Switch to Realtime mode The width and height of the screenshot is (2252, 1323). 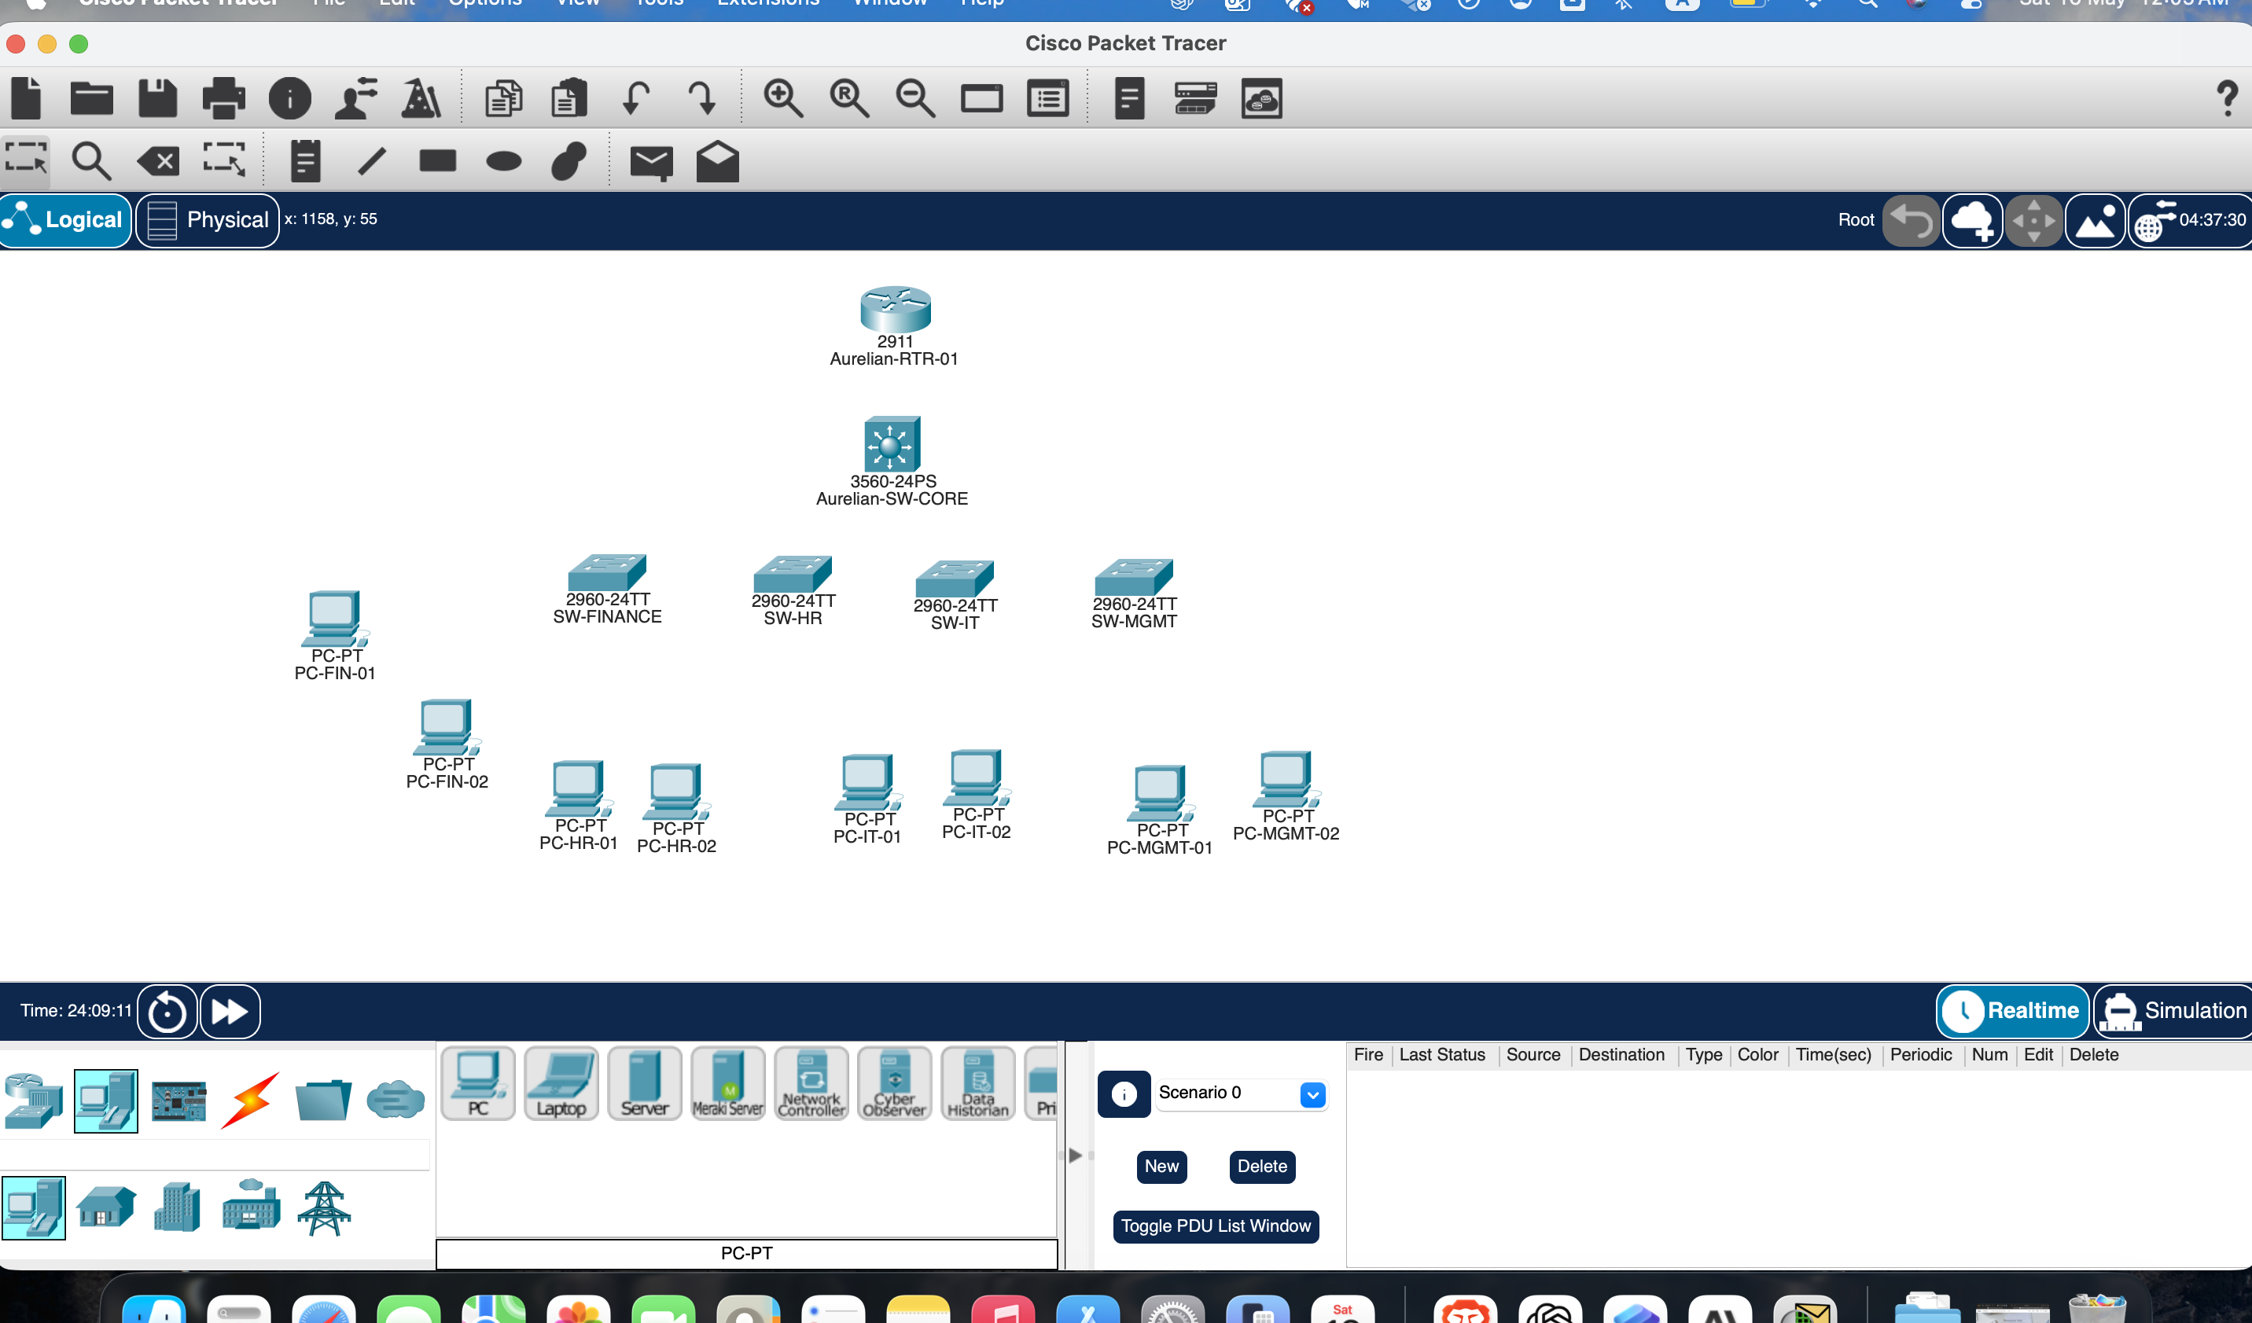click(2012, 1011)
